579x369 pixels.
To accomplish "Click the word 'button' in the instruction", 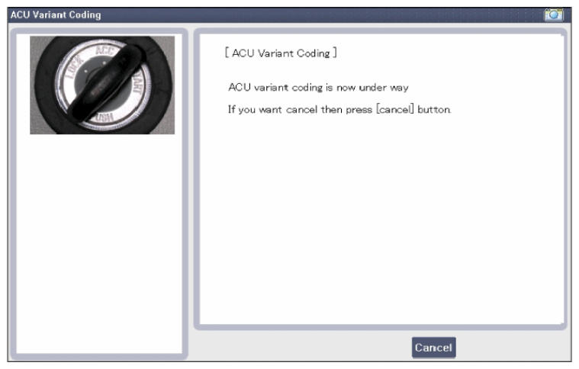I will click(x=434, y=110).
